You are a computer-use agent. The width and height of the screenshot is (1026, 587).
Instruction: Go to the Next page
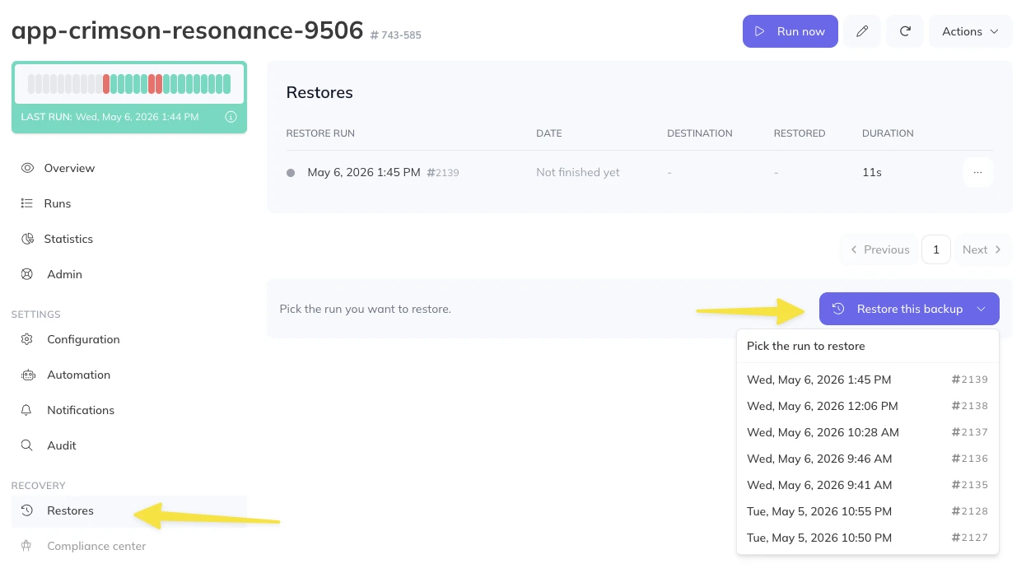(982, 249)
